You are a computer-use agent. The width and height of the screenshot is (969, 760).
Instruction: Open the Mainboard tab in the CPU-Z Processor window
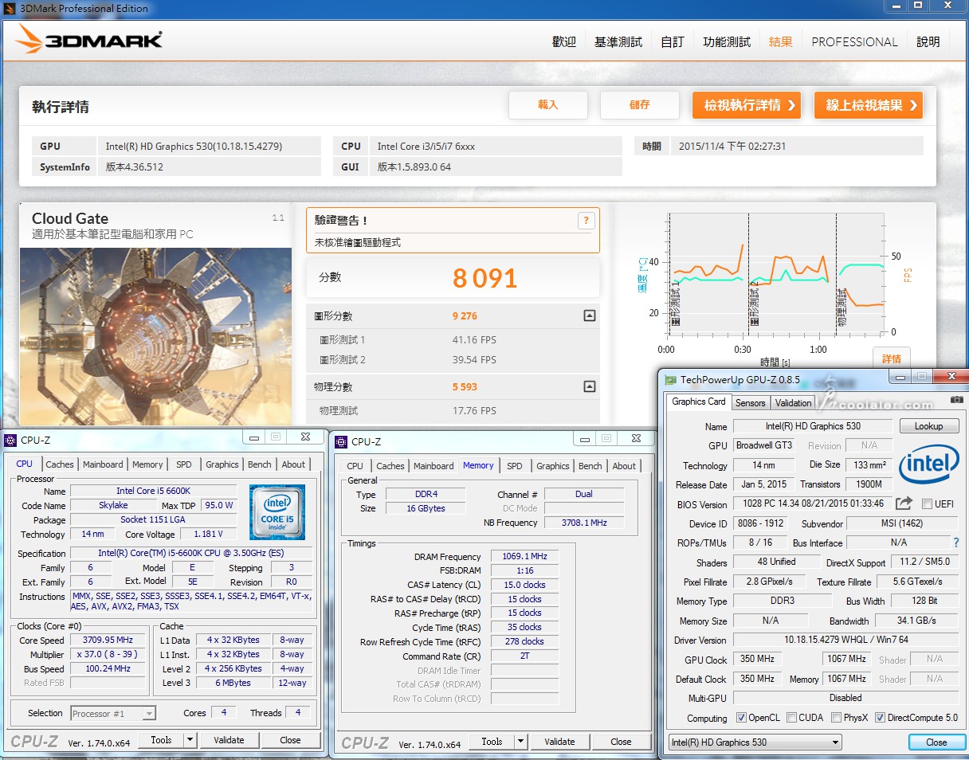[103, 464]
